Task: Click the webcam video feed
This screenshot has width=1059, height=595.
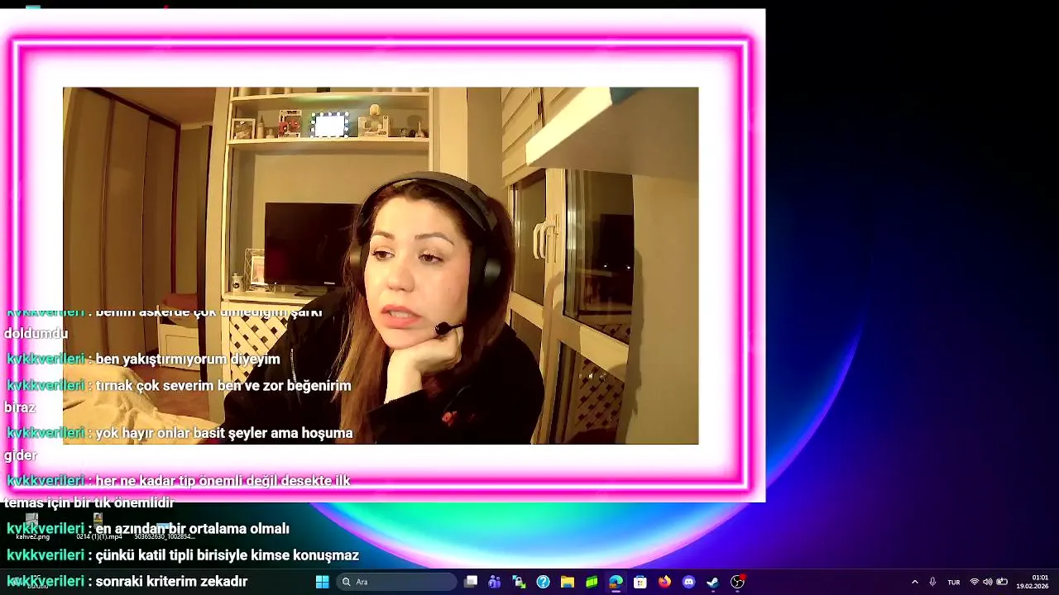Action: 381,266
